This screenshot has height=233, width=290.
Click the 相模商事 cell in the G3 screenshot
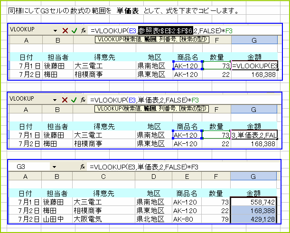[103, 211]
